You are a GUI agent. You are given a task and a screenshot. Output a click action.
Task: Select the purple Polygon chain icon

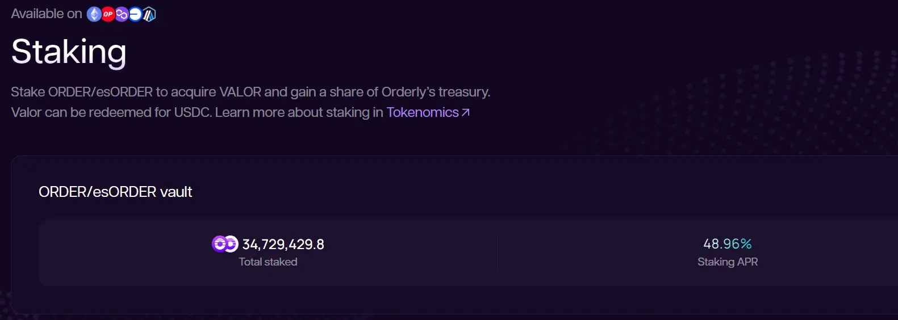122,14
